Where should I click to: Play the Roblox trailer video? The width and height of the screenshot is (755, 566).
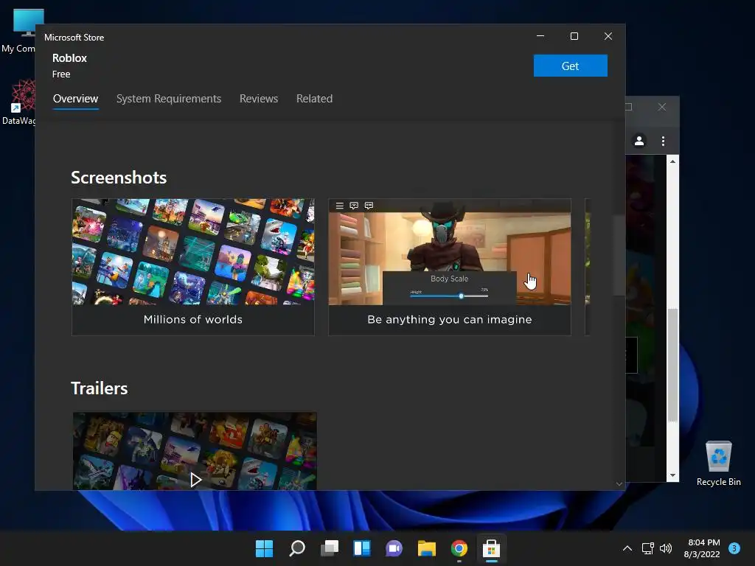pos(195,479)
